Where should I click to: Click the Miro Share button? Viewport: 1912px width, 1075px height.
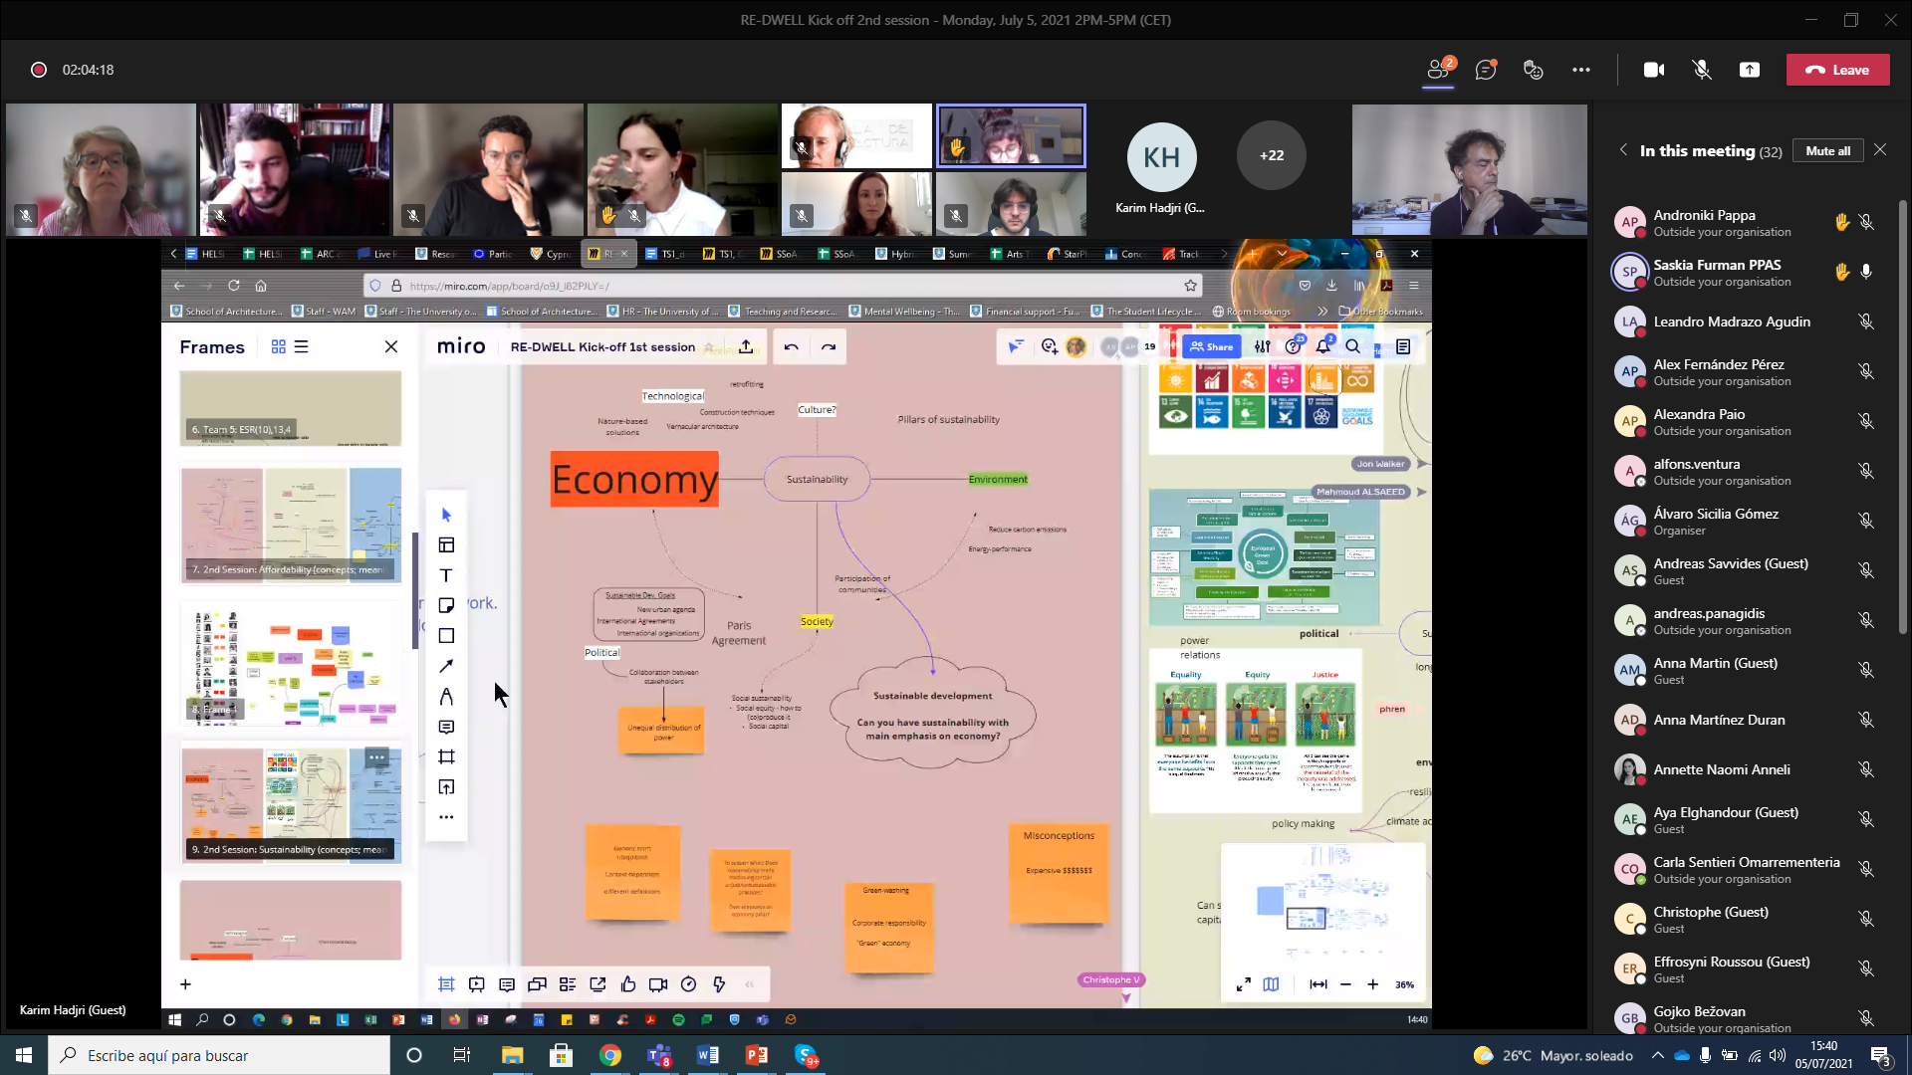point(1212,346)
